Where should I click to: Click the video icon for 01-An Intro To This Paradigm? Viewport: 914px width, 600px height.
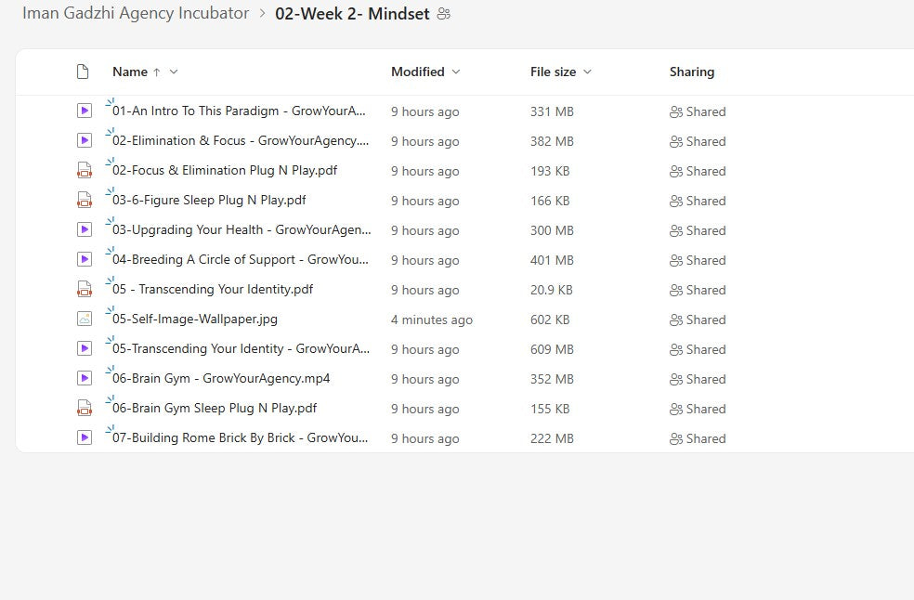point(85,111)
